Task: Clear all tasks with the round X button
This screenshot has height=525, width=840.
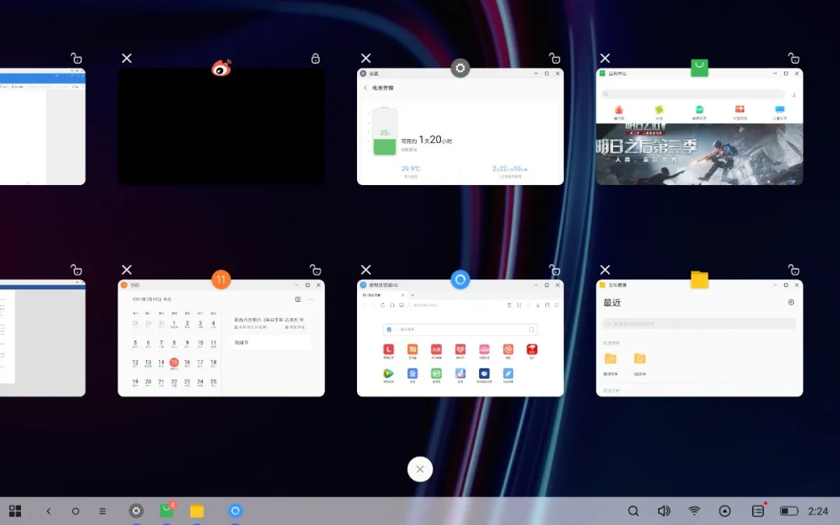Action: [x=420, y=469]
